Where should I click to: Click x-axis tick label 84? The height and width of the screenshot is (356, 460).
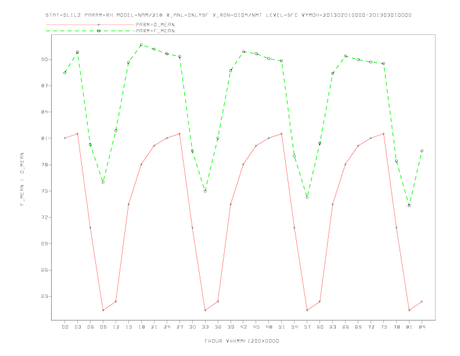422,327
